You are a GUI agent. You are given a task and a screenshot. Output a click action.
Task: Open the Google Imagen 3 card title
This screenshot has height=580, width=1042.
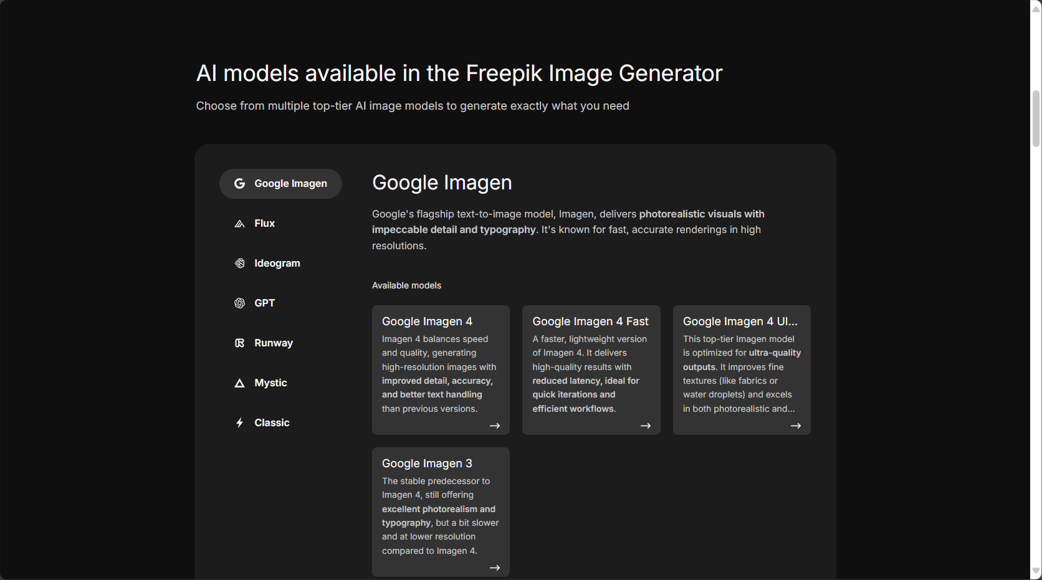[x=427, y=464]
